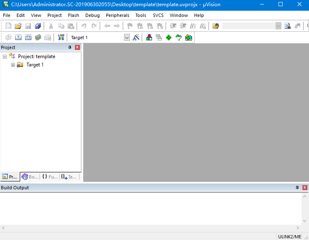Screen dimensions: 309x240
Task: Open the Help menu
Action: pyautogui.click(x=199, y=15)
